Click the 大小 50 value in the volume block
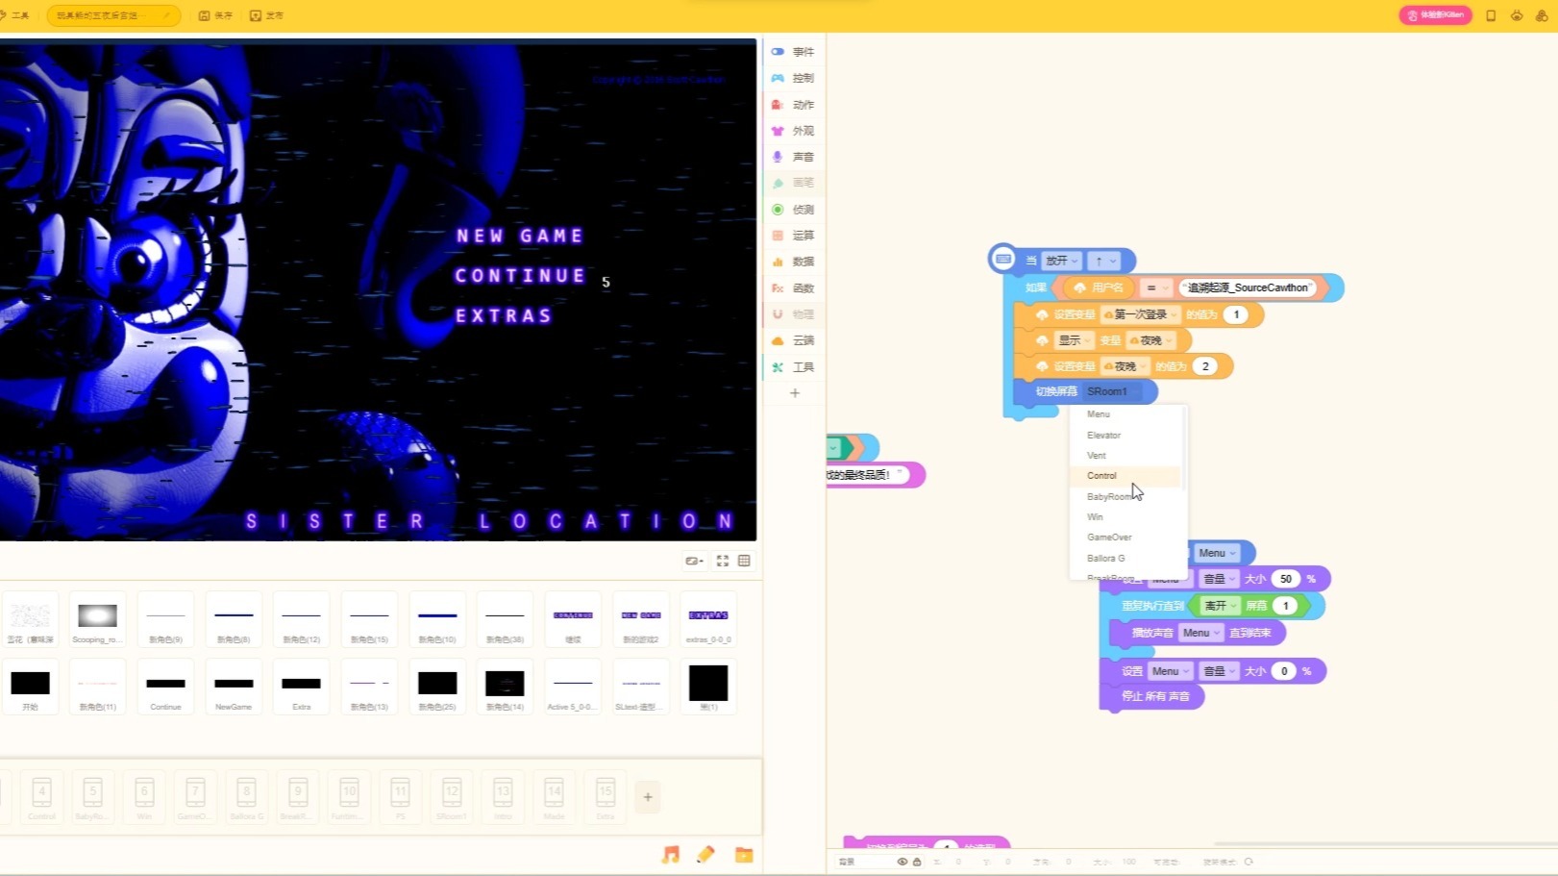Screen dimensions: 1558x876 (x=1285, y=578)
